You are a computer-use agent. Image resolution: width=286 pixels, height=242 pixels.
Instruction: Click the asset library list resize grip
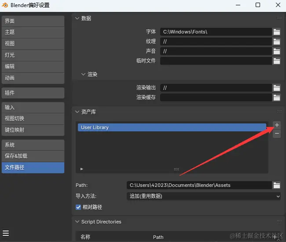176,169
